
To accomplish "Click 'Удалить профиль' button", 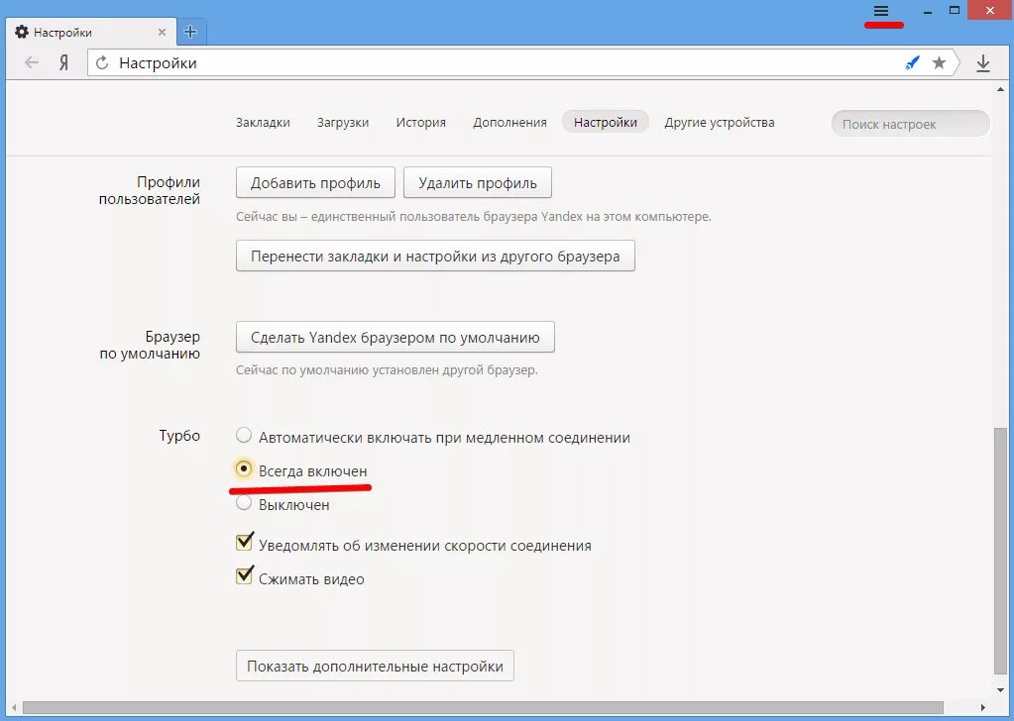I will coord(477,183).
